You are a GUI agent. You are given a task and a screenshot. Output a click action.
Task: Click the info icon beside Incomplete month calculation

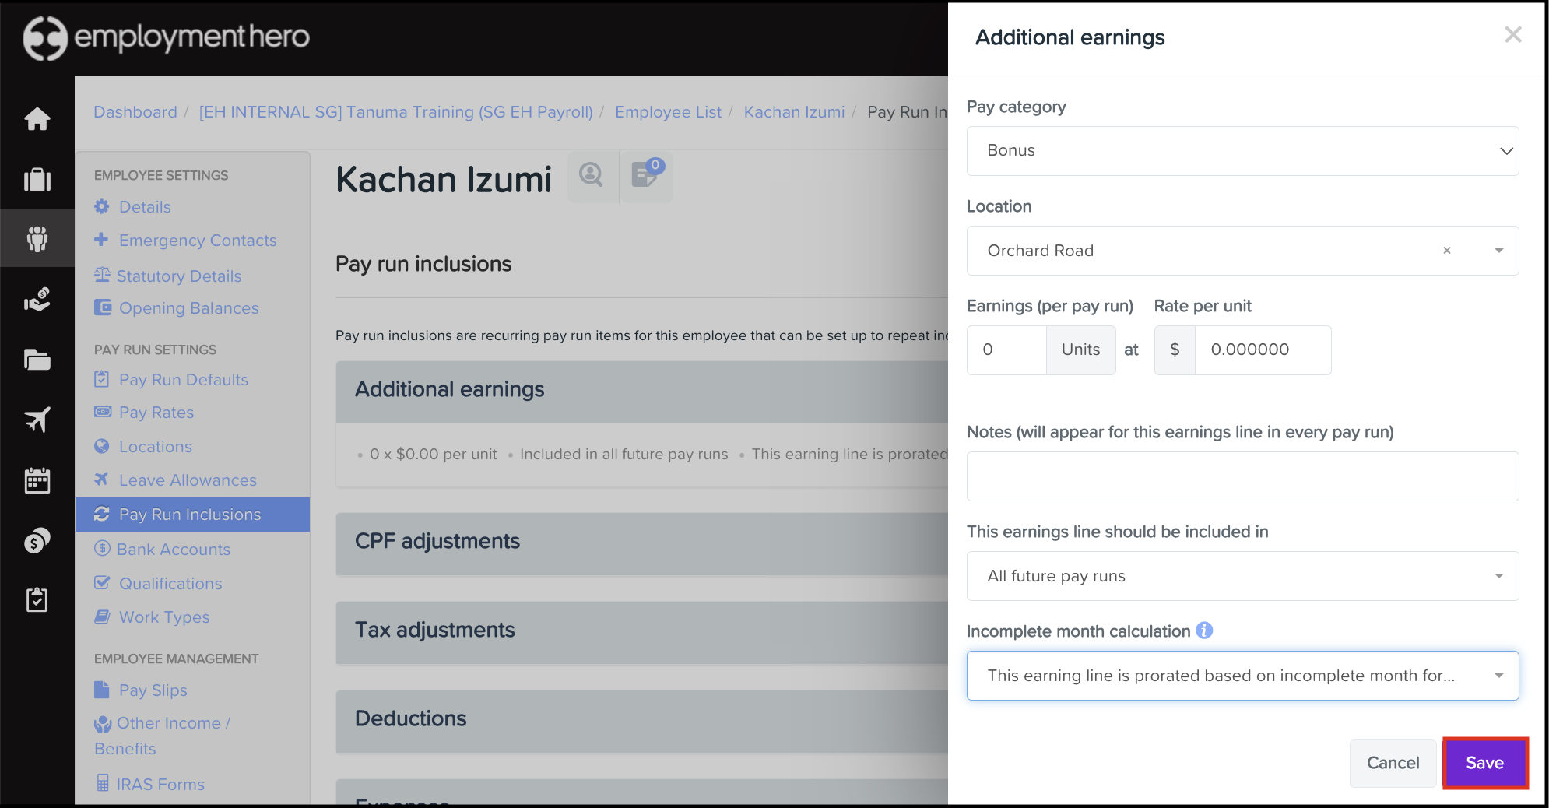1204,631
